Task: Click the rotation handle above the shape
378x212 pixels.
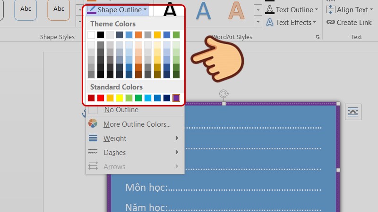Action: point(224,94)
